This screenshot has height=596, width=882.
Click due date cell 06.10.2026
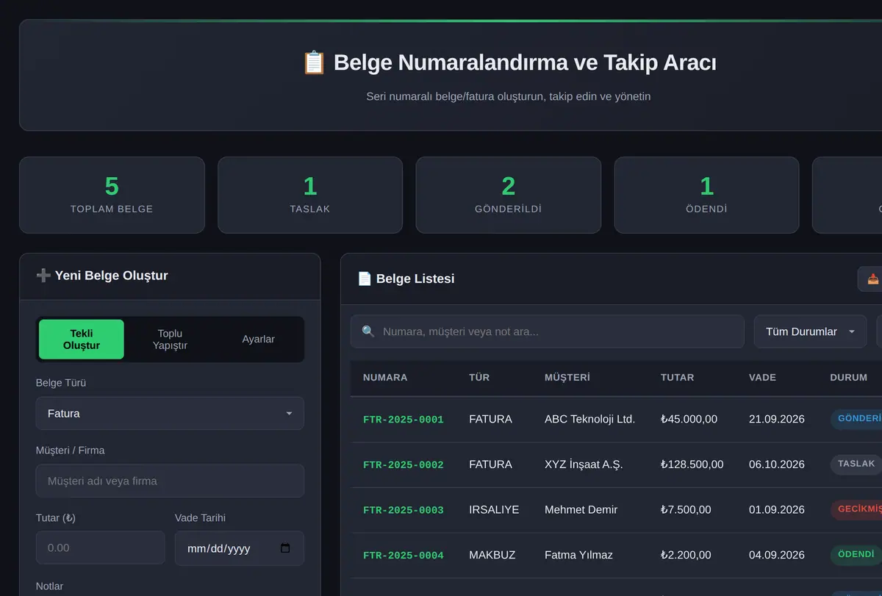tap(777, 464)
